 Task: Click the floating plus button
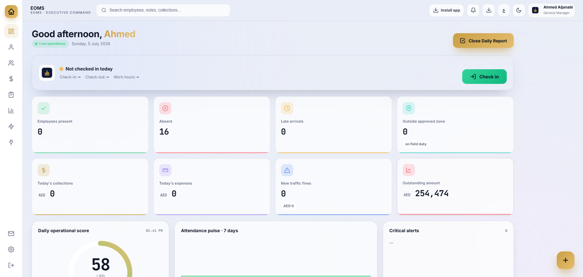pos(566,260)
